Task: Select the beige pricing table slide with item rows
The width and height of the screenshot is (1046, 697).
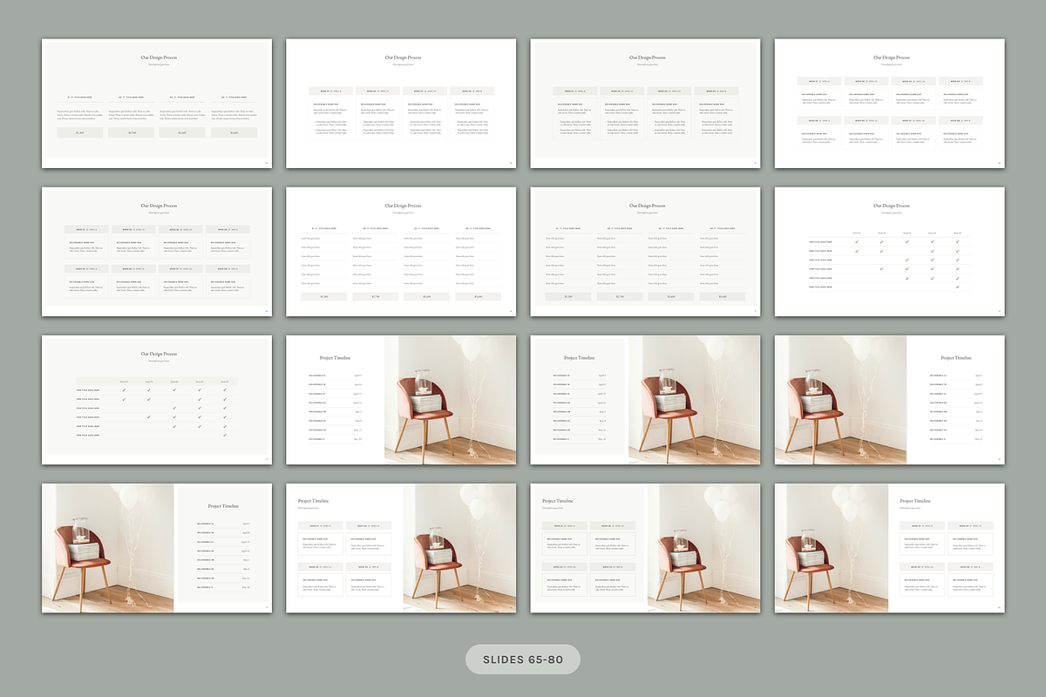Action: (645, 252)
